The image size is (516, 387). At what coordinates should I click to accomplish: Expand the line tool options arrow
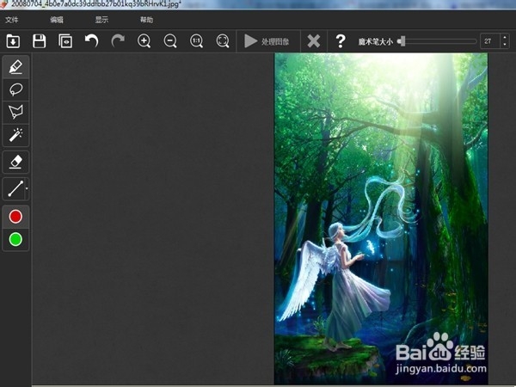[x=27, y=188]
